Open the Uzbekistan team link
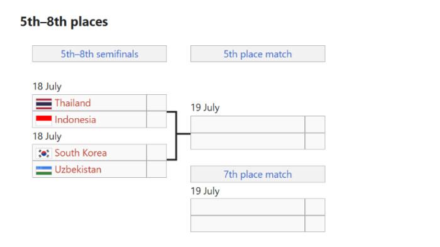Viewport: 440px width, 247px height. click(78, 170)
